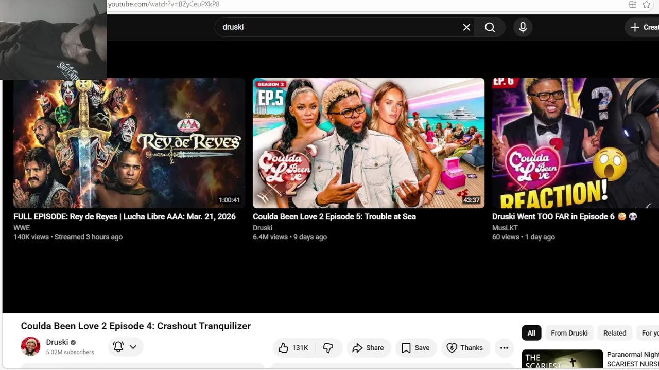659x370 pixels.
Task: Click the notification bell icon
Action: click(x=118, y=347)
